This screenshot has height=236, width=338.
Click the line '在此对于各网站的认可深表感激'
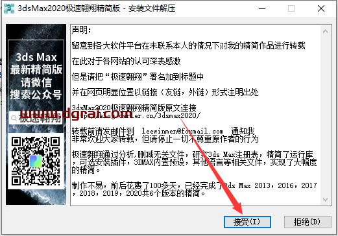(x=127, y=62)
